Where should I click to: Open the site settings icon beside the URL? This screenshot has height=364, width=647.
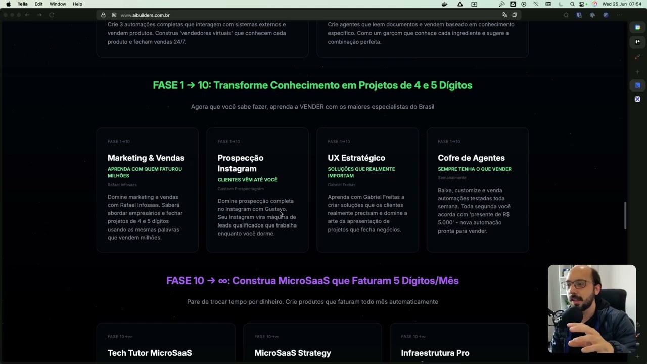coord(114,15)
